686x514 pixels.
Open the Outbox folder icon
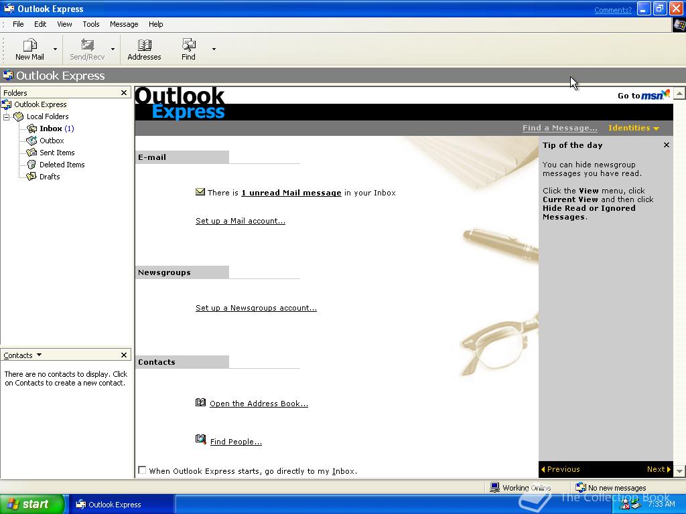click(x=32, y=141)
